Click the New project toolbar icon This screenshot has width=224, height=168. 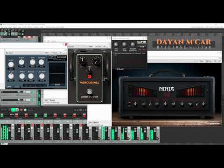(2, 30)
